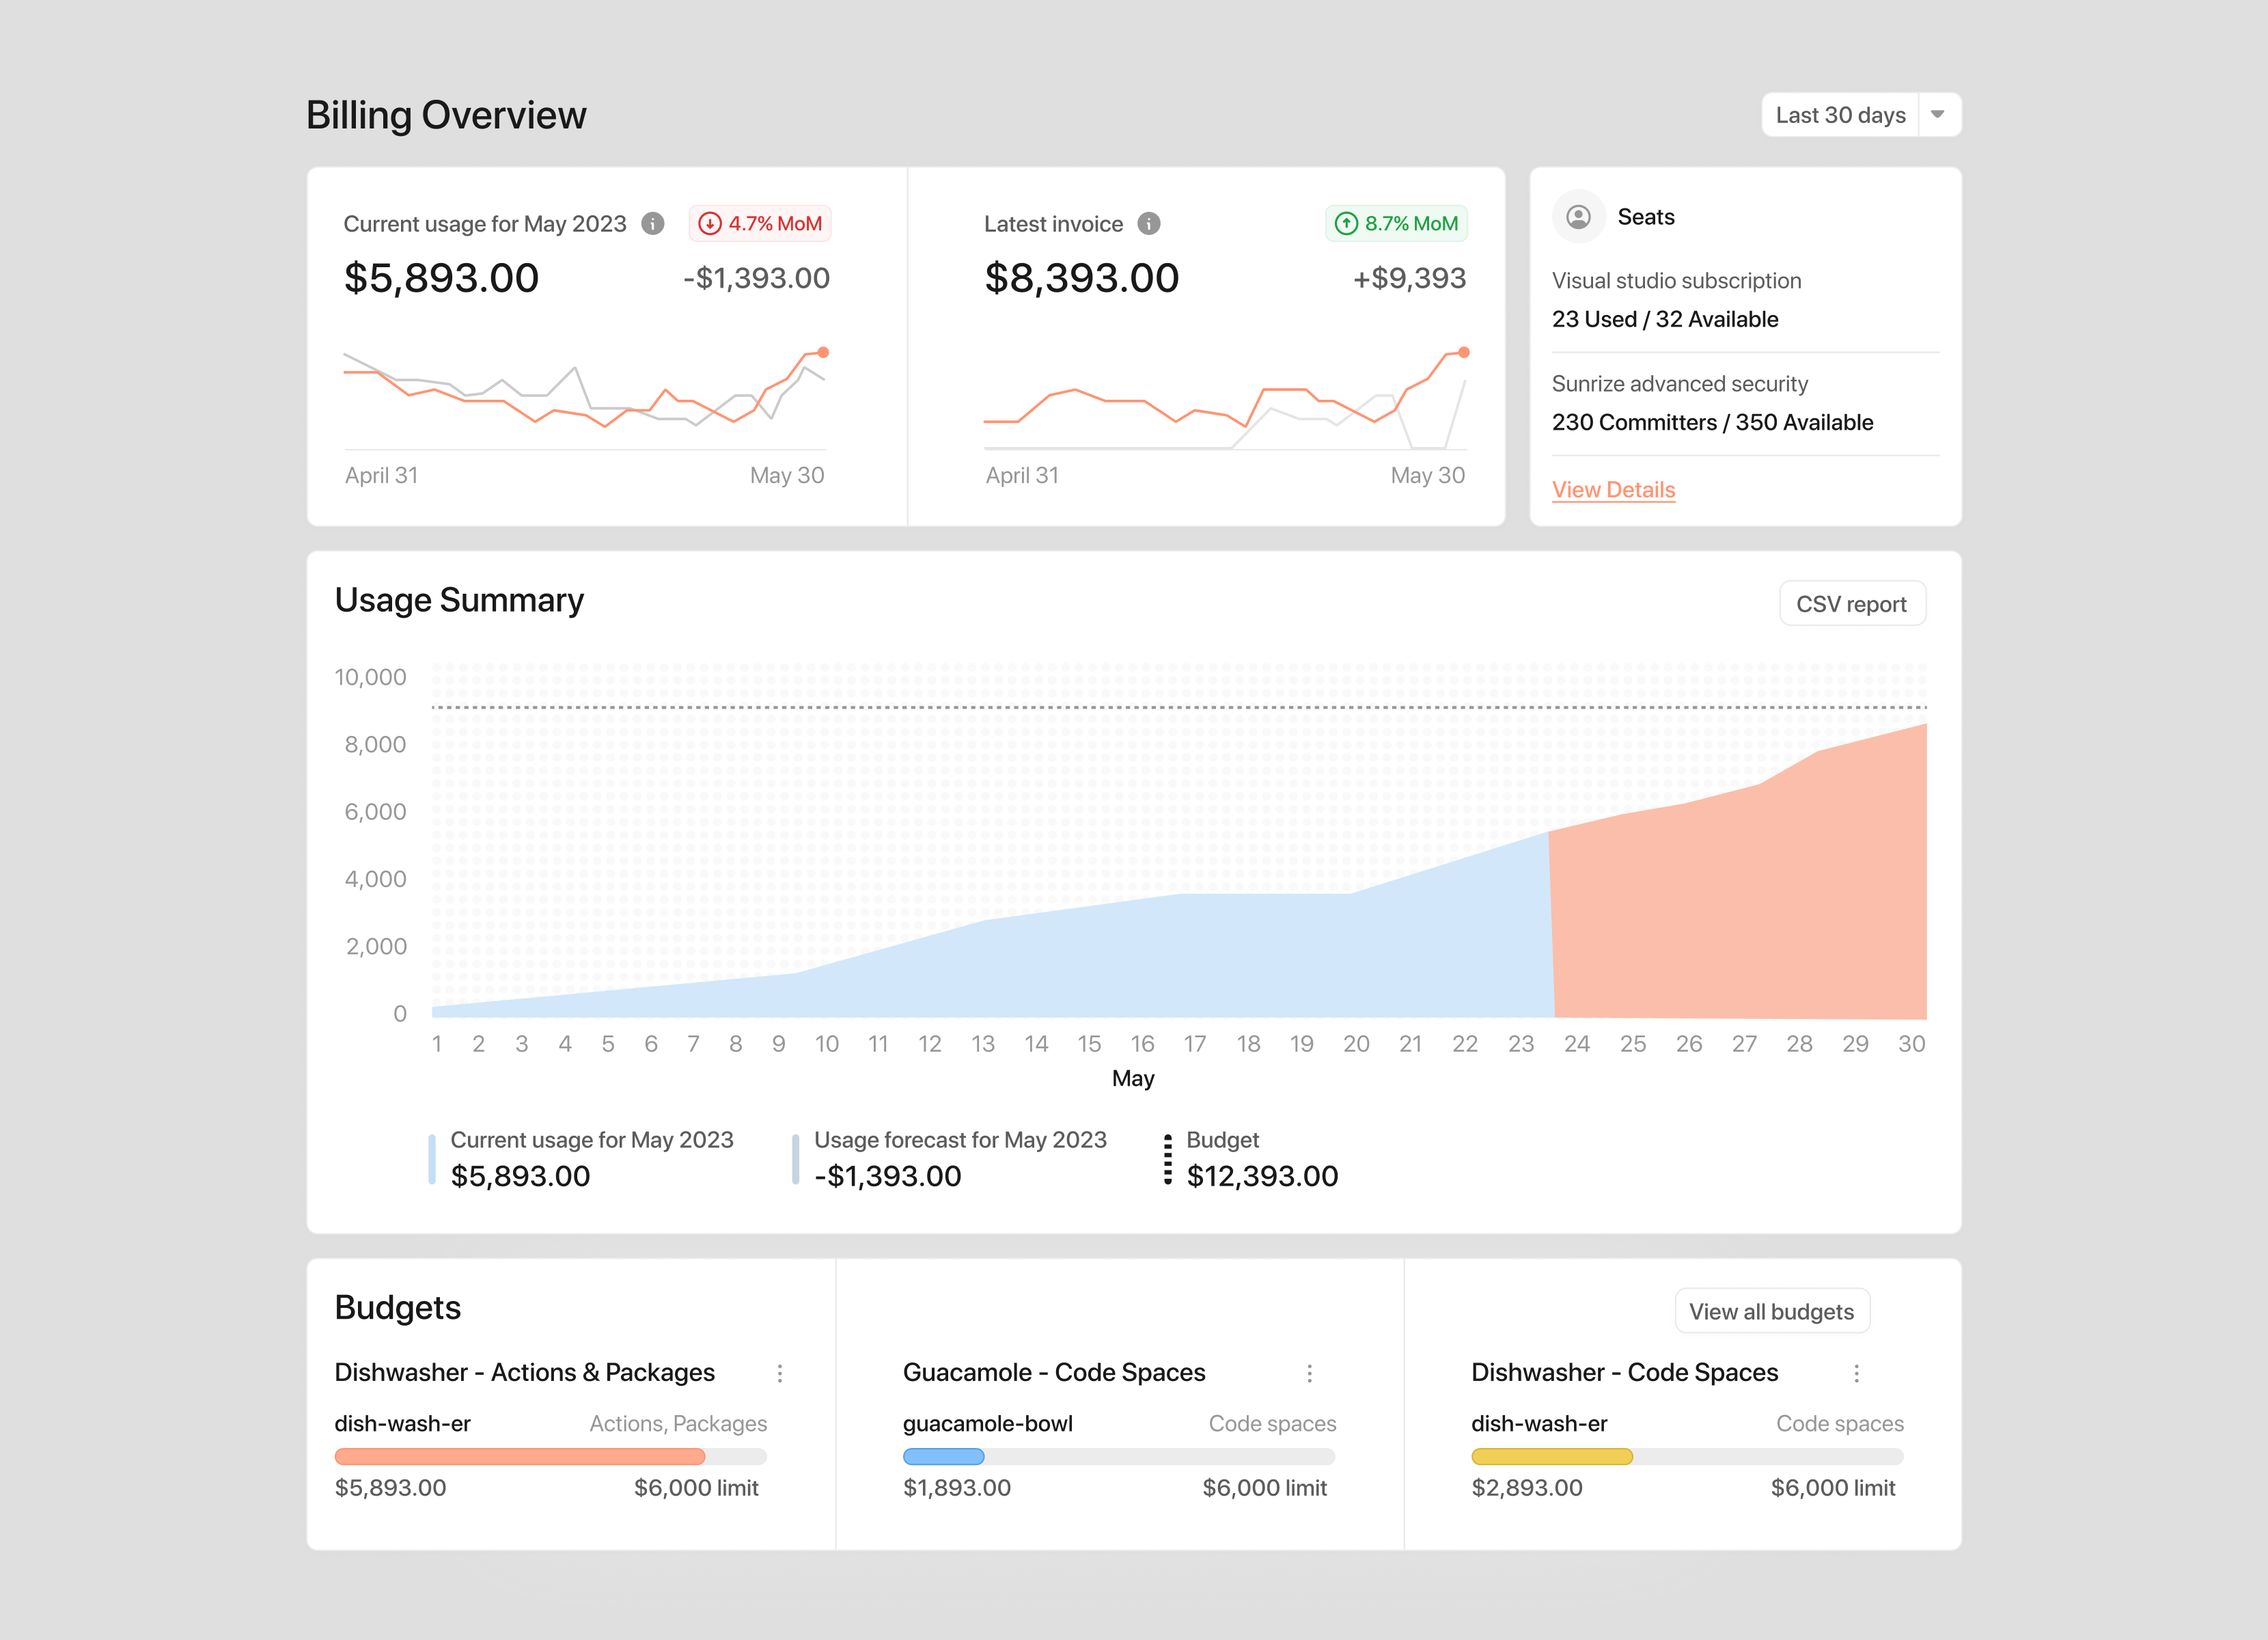Screen dimensions: 2268x1640
Task: Click kebab icon on Dishwasher - Code Spaces card
Action: pos(1858,1373)
